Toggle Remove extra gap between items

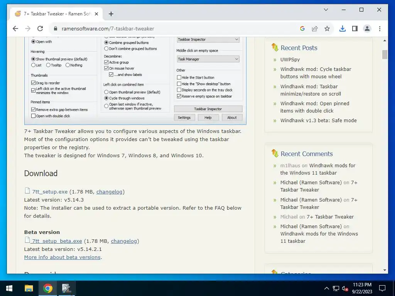[x=33, y=109]
